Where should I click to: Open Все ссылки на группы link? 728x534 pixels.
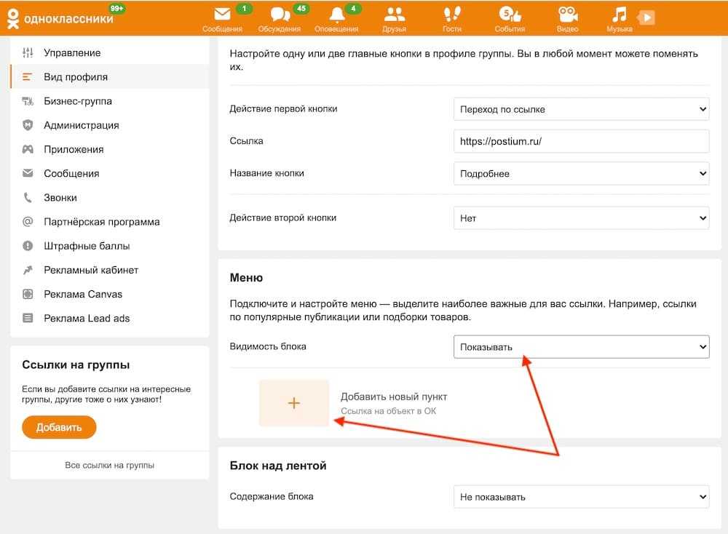109,466
